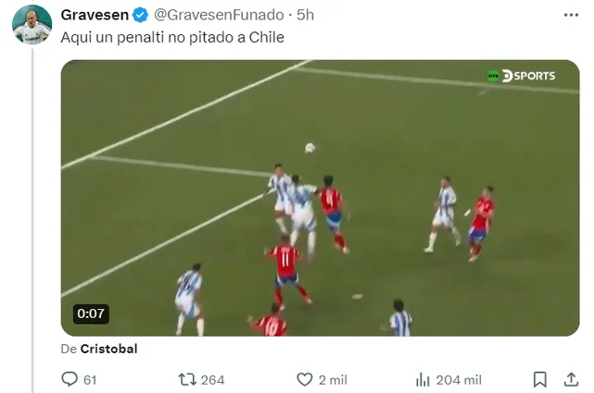Open the Cristobal video source link
Image resolution: width=594 pixels, height=393 pixels.
108,349
